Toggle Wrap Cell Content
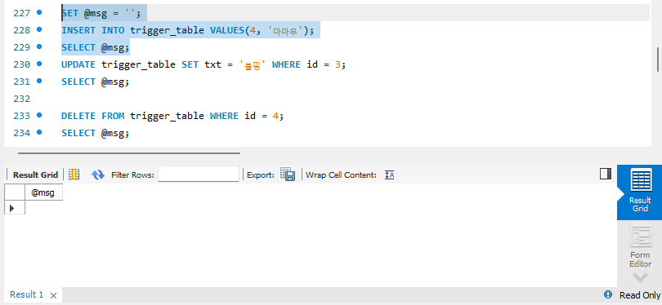 pyautogui.click(x=389, y=175)
